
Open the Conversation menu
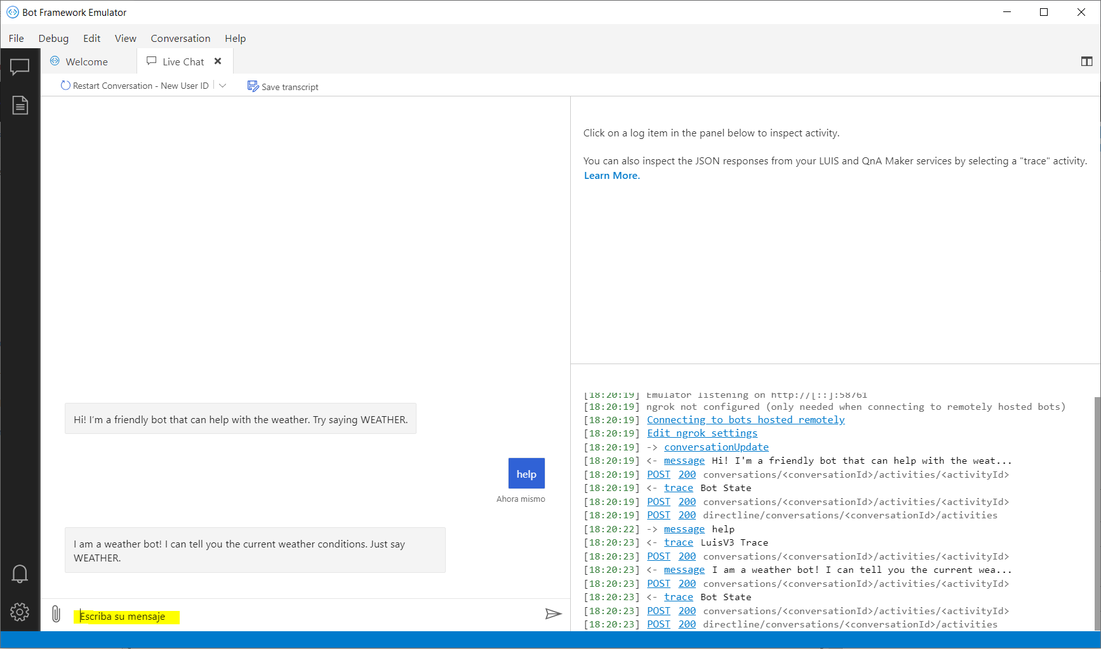pyautogui.click(x=180, y=38)
